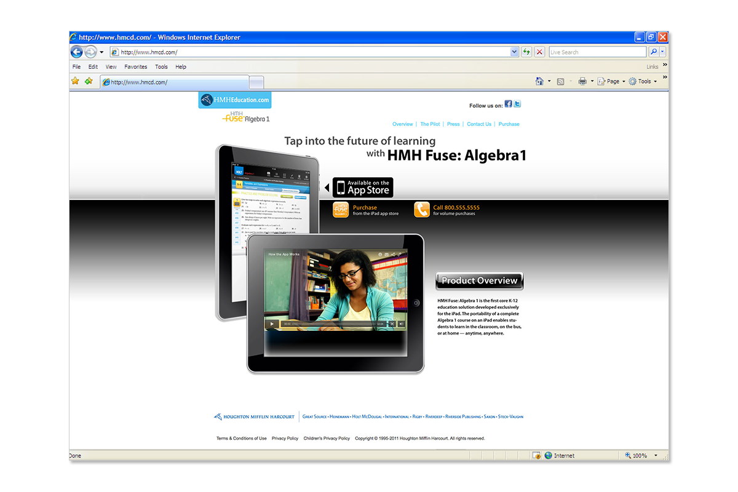Click the Home toolbar icon
Viewport: 738px width, 492px height.
point(539,81)
